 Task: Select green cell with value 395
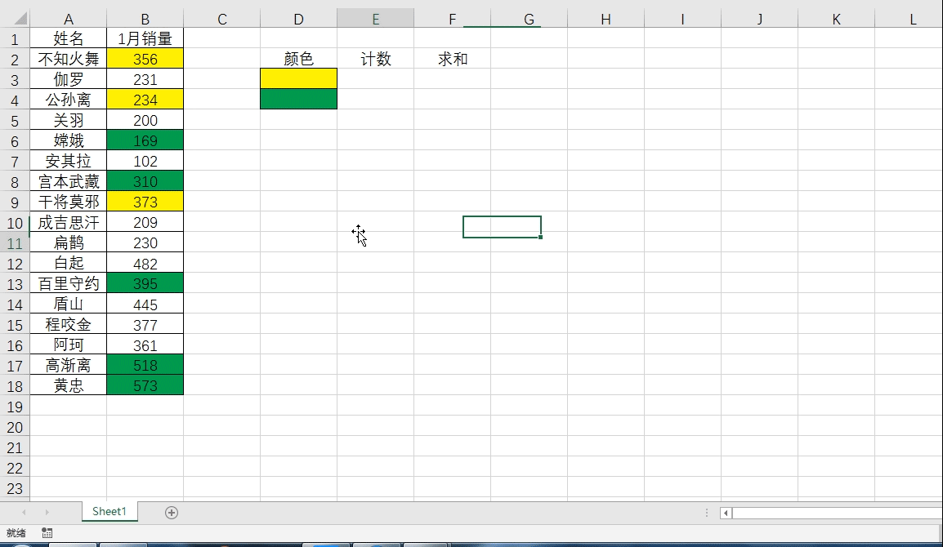(x=145, y=284)
